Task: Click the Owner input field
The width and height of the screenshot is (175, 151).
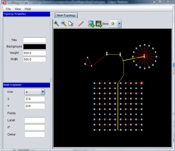Action: [35, 134]
